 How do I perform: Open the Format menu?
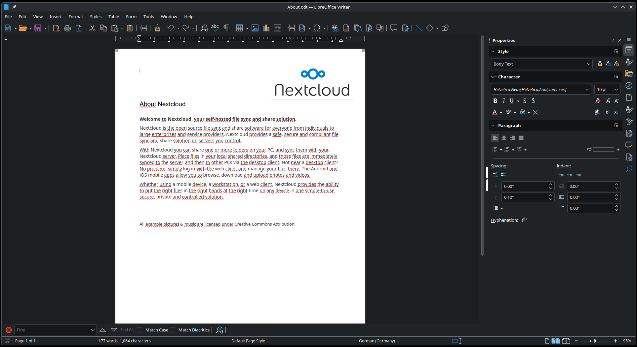click(76, 17)
